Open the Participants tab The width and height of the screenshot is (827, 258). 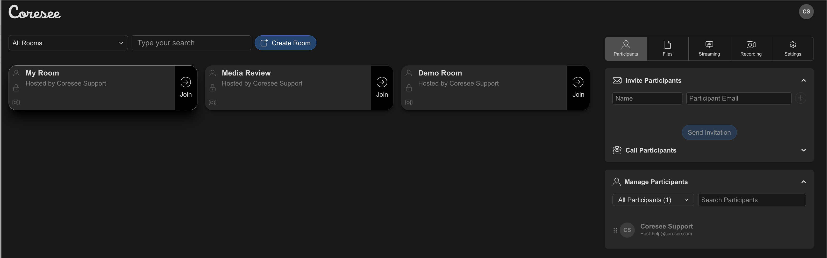(x=626, y=49)
